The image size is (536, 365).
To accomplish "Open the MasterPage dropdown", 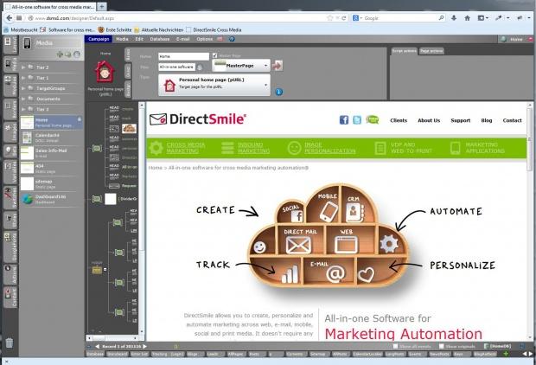I will click(x=241, y=66).
